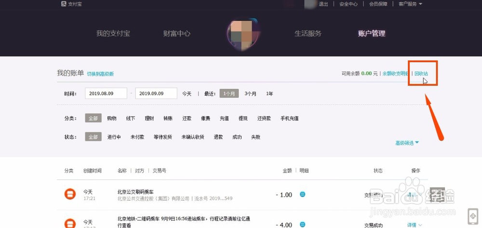The height and width of the screenshot is (228, 482).
Task: Click blue detail icon beside -1.00
Action: pyautogui.click(x=303, y=194)
